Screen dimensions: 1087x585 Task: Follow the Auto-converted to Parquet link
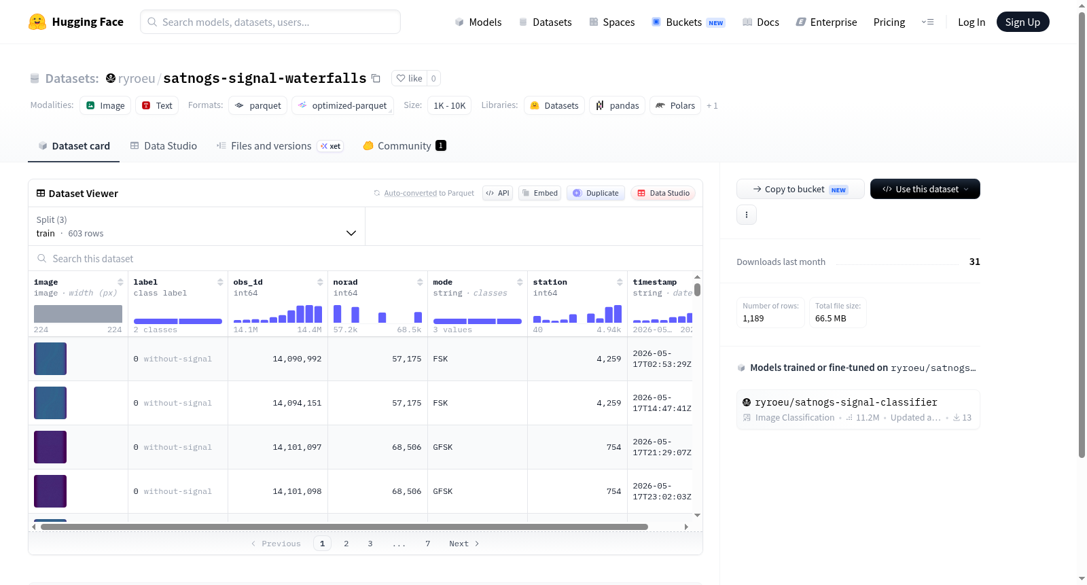tap(410, 193)
